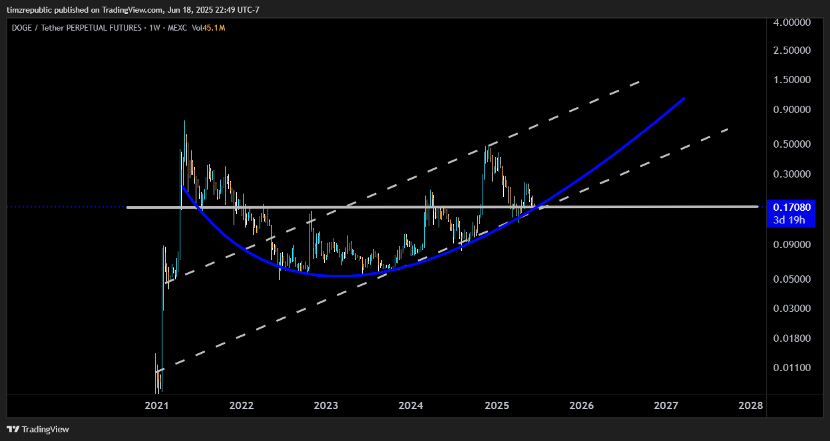Click the 1.50000 price axis label
This screenshot has width=830, height=441.
792,80
